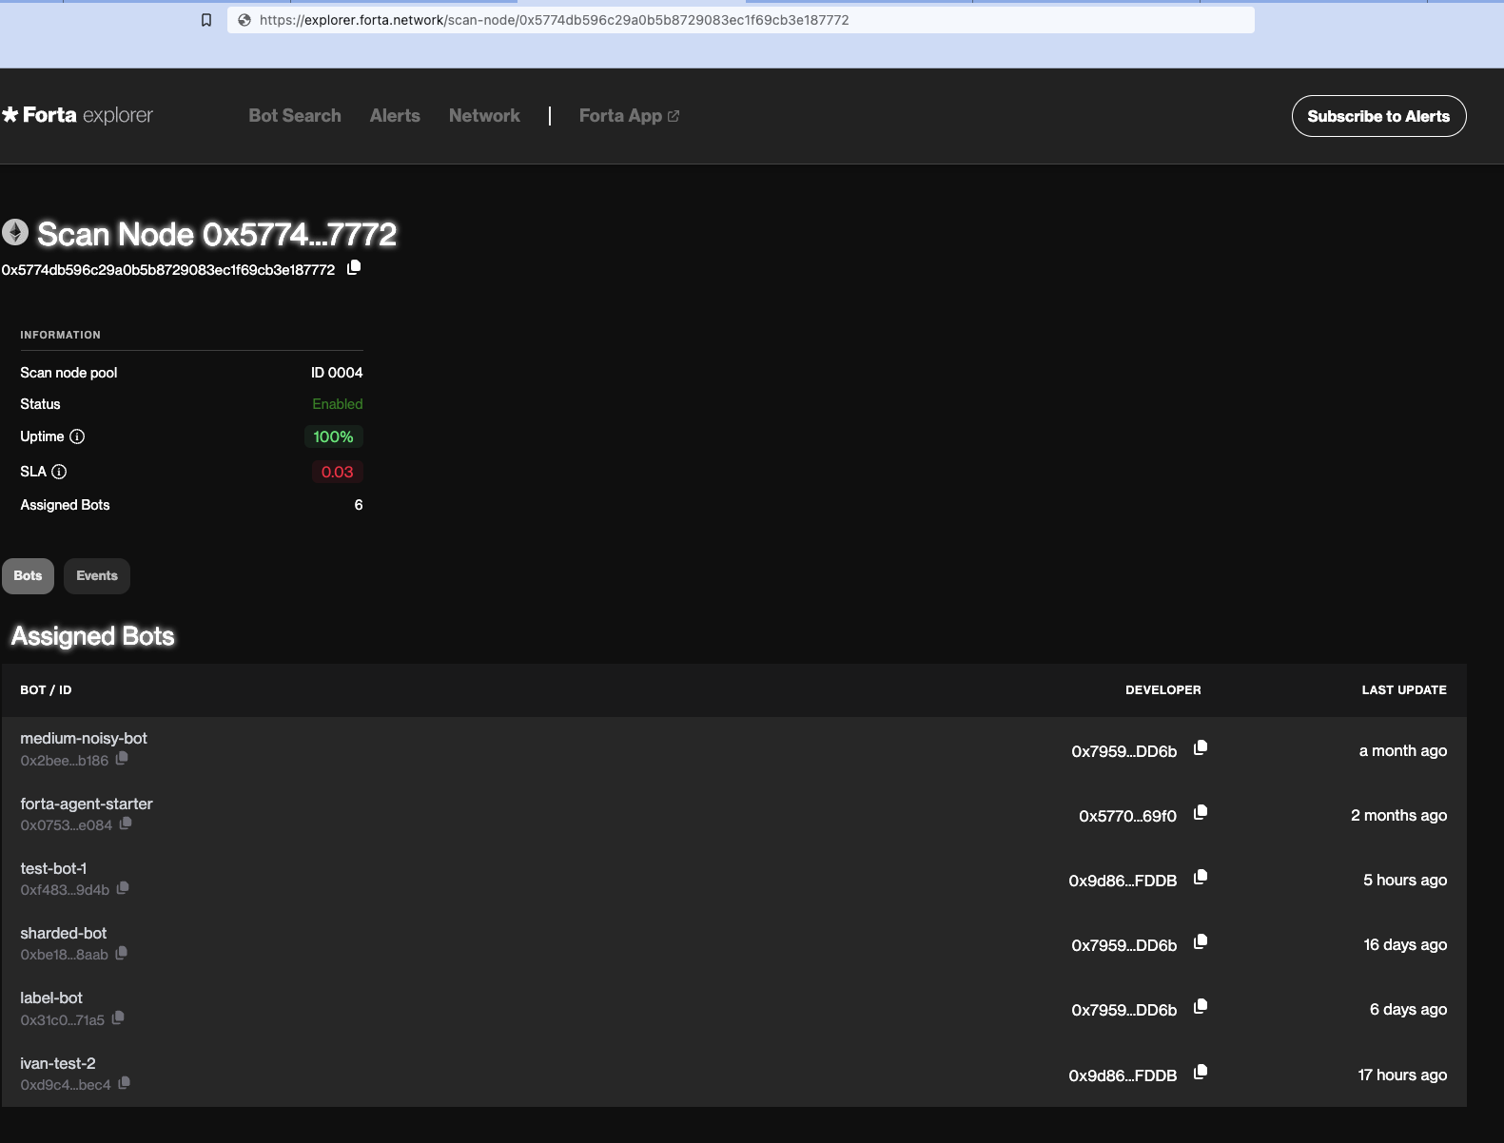Open Forta App external link

(x=629, y=115)
